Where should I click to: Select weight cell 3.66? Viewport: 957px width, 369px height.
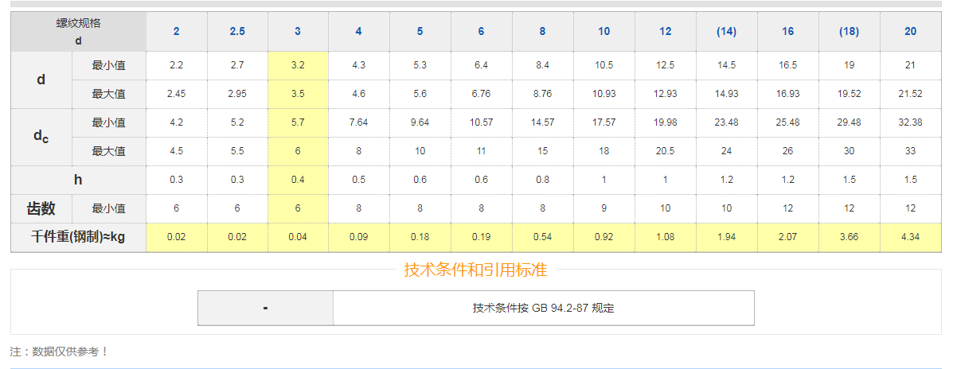point(849,237)
